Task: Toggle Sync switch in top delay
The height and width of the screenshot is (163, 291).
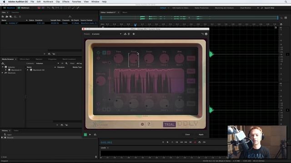Action: point(110,62)
